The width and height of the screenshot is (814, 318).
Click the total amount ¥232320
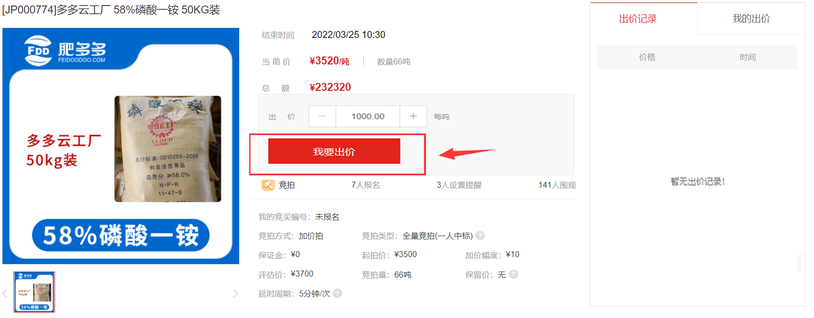[330, 87]
